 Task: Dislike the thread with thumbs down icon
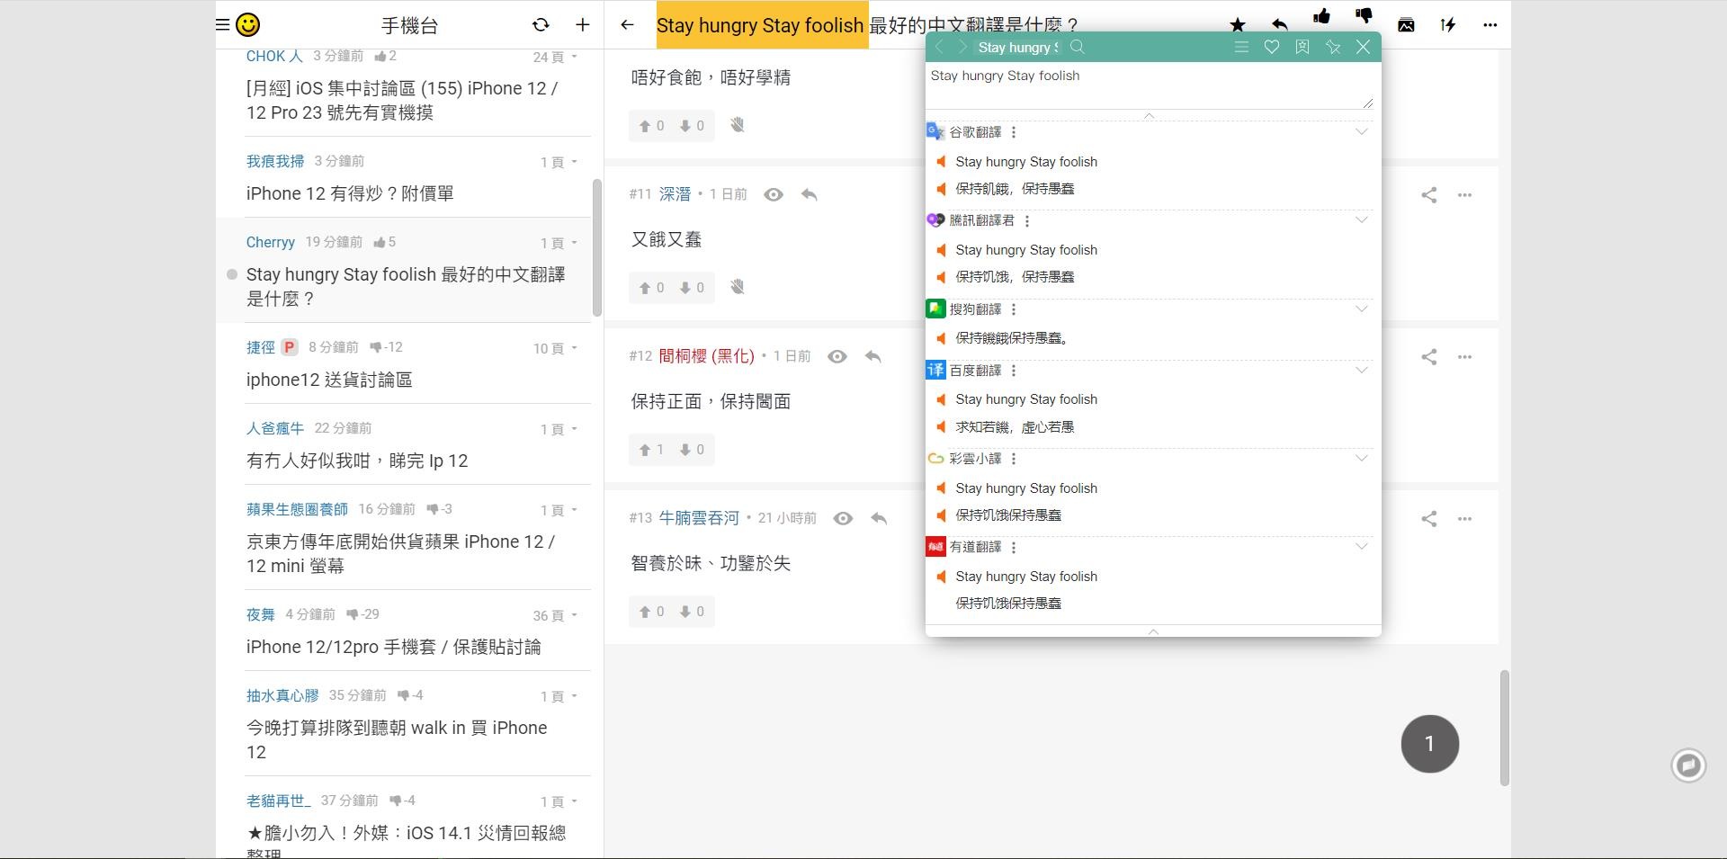[1364, 16]
